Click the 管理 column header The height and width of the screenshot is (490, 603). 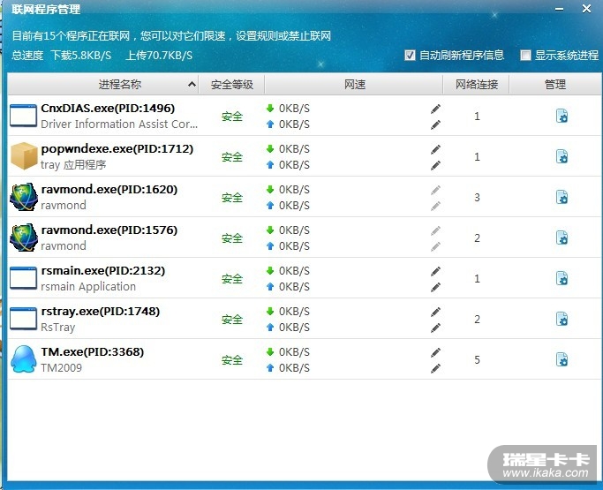point(555,84)
